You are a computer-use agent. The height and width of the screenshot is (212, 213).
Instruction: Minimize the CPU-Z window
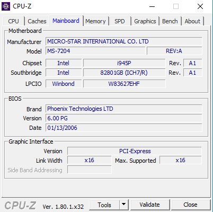tap(152, 7)
